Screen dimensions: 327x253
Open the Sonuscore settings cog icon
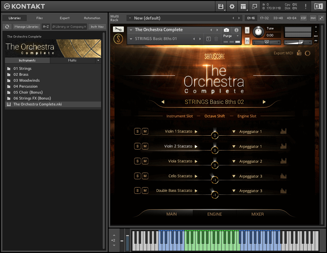308,53
